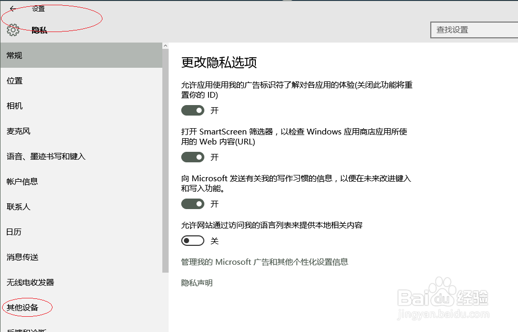Click the 设置 window title text
Viewport: 518px width, 332px height.
click(x=38, y=8)
